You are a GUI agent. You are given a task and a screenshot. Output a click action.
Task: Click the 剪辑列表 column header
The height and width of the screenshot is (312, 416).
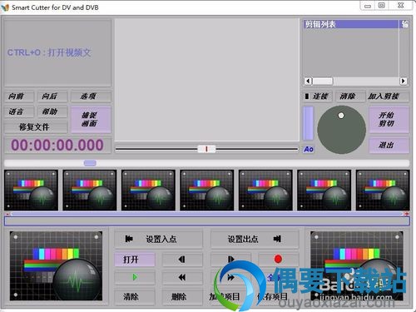(x=350, y=24)
